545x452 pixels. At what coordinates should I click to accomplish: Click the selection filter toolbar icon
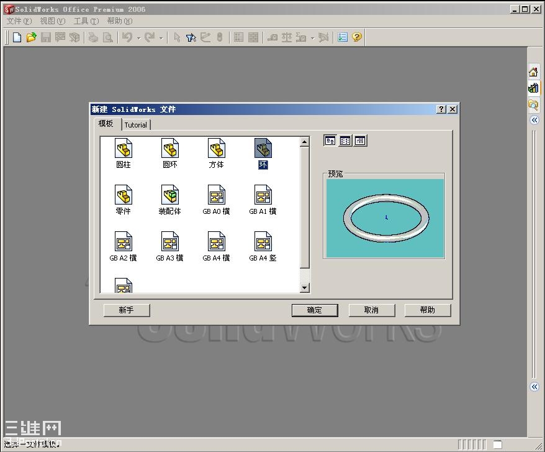(191, 37)
